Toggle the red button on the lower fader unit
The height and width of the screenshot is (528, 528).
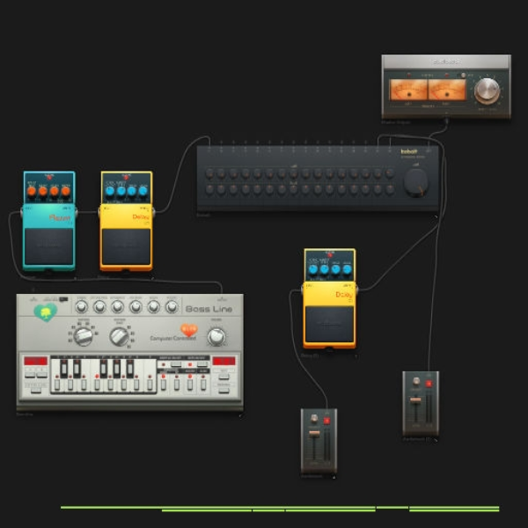click(326, 421)
